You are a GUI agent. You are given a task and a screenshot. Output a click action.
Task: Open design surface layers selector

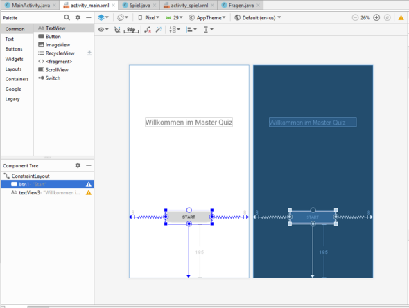click(x=103, y=17)
